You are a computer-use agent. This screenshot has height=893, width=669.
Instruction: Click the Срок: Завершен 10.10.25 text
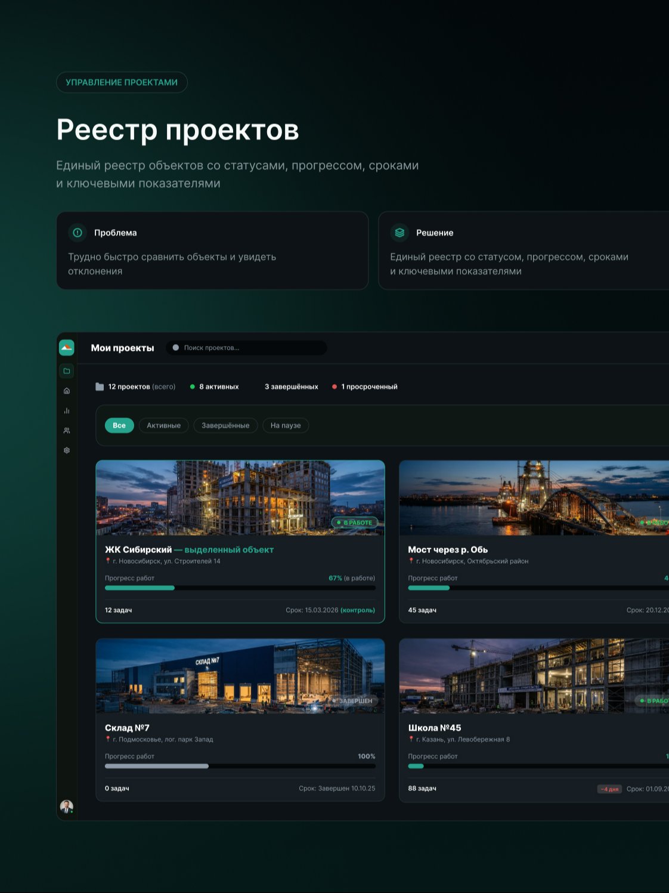pos(337,789)
